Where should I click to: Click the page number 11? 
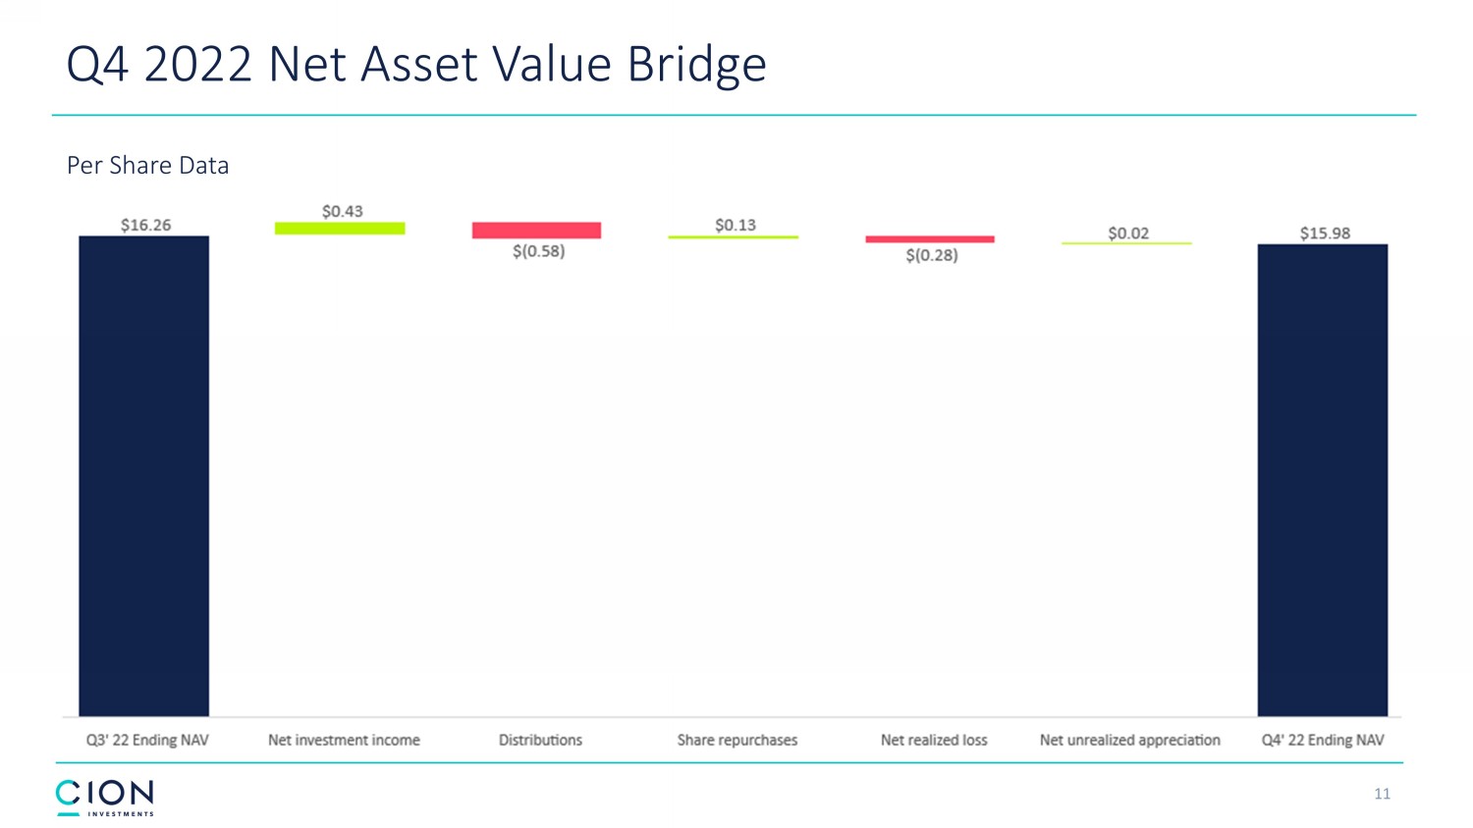coord(1382,794)
